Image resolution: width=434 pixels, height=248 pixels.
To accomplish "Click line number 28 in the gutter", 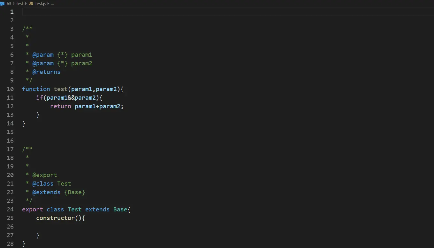I will tap(10, 244).
